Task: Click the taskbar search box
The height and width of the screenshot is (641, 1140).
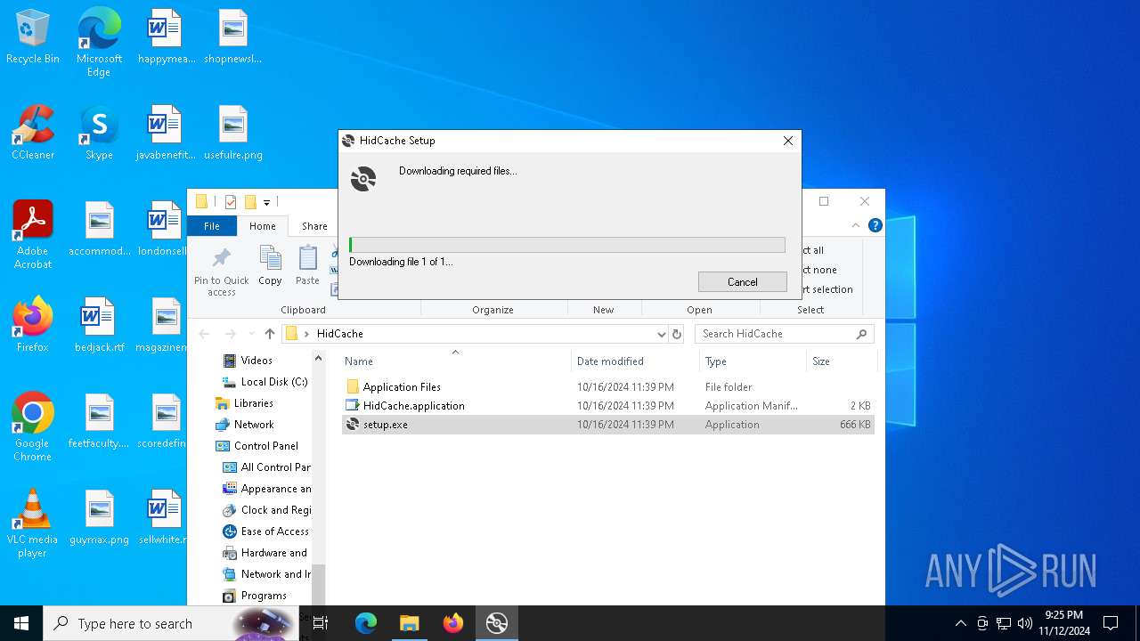Action: coord(169,623)
